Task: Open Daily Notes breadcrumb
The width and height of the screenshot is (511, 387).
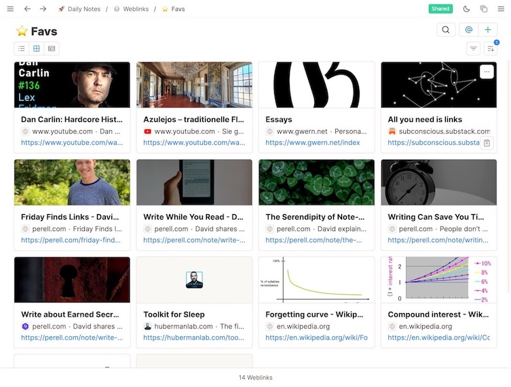Action: coord(79,9)
